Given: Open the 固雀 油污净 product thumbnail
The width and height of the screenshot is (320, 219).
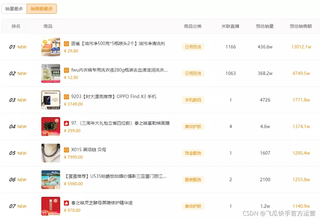Looking at the screenshot, I should pos(51,47).
